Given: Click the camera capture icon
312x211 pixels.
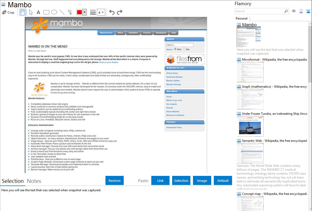Looking at the screenshot, I should [294, 11].
